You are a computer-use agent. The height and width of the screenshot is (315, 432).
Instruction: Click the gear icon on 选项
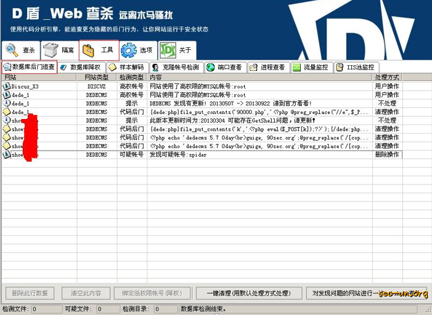[x=129, y=50]
